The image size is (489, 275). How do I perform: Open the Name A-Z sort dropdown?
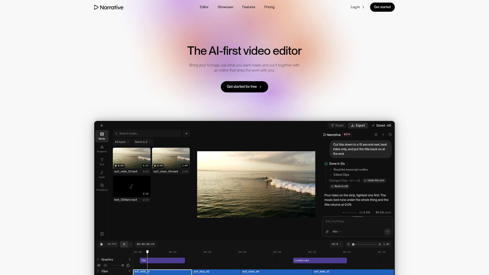point(143,142)
